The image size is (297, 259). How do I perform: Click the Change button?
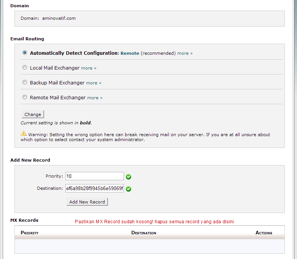pyautogui.click(x=33, y=114)
